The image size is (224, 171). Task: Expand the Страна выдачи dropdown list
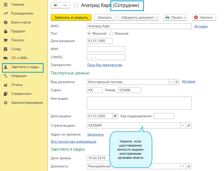[x=183, y=126]
